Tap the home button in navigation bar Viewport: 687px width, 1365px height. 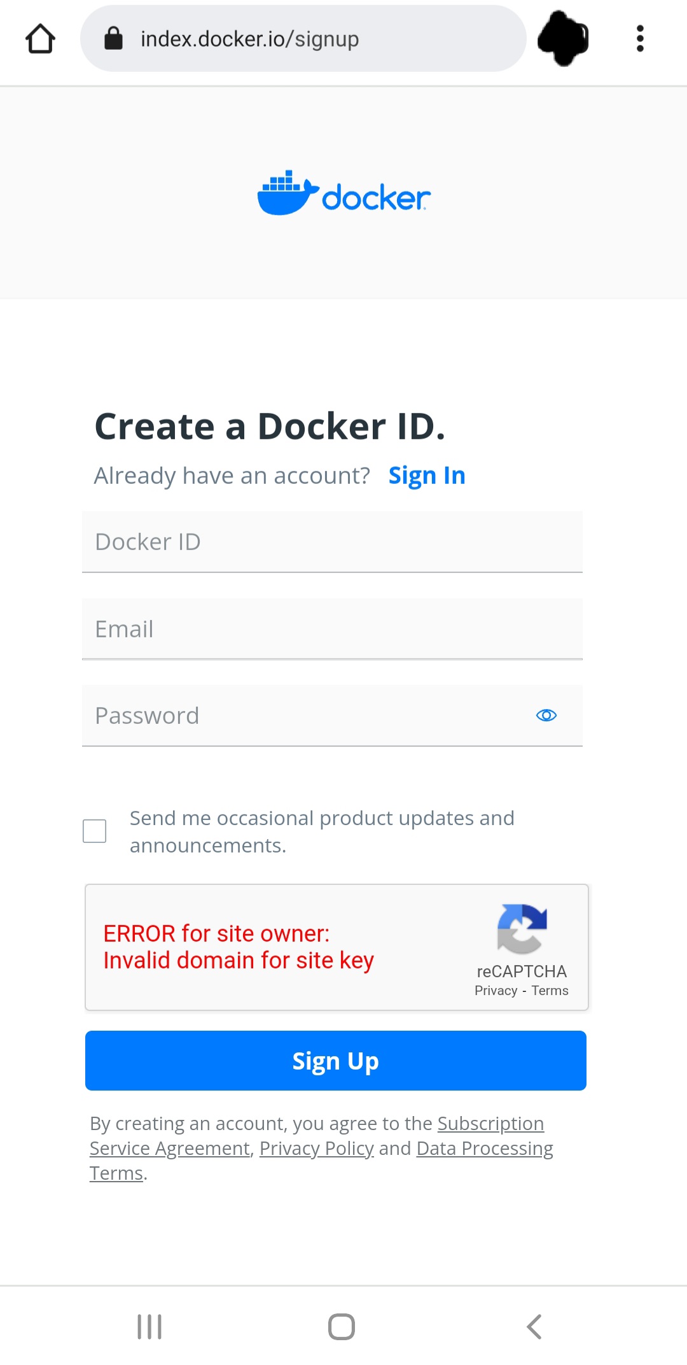point(342,1326)
